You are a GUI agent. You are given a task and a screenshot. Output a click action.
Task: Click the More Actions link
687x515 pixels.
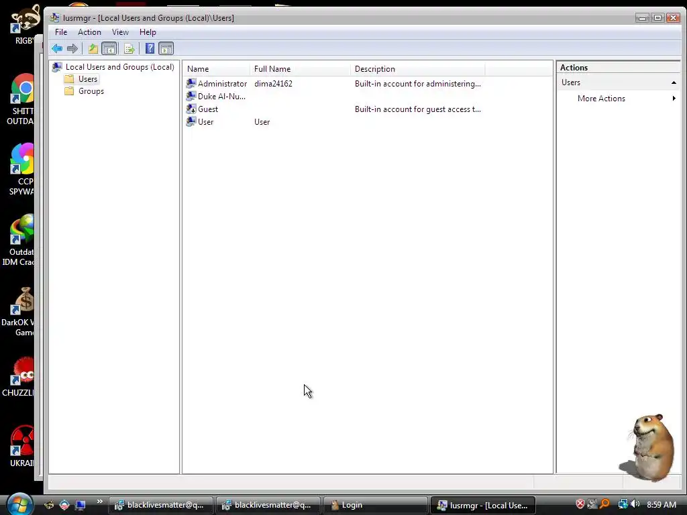coord(601,99)
